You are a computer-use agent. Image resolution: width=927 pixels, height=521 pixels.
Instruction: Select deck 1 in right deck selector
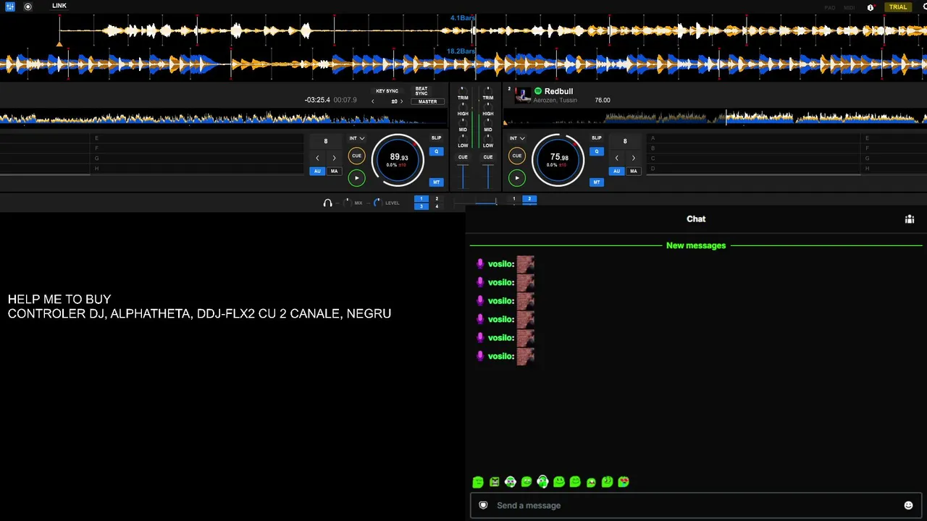514,199
